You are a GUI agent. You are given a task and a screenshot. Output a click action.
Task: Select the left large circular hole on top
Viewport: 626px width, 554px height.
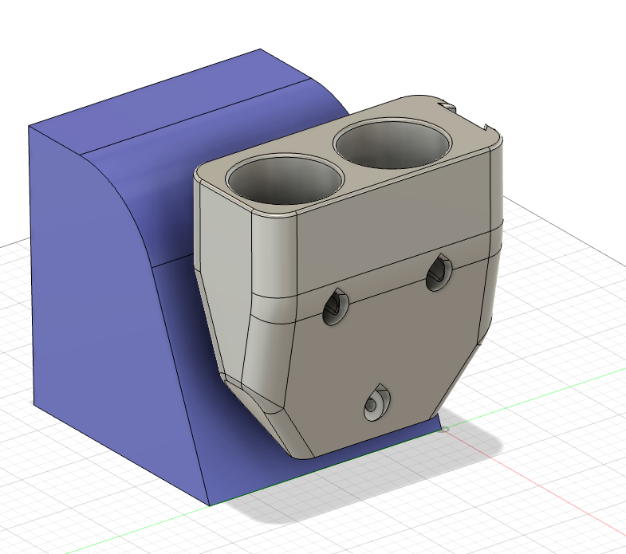click(283, 178)
